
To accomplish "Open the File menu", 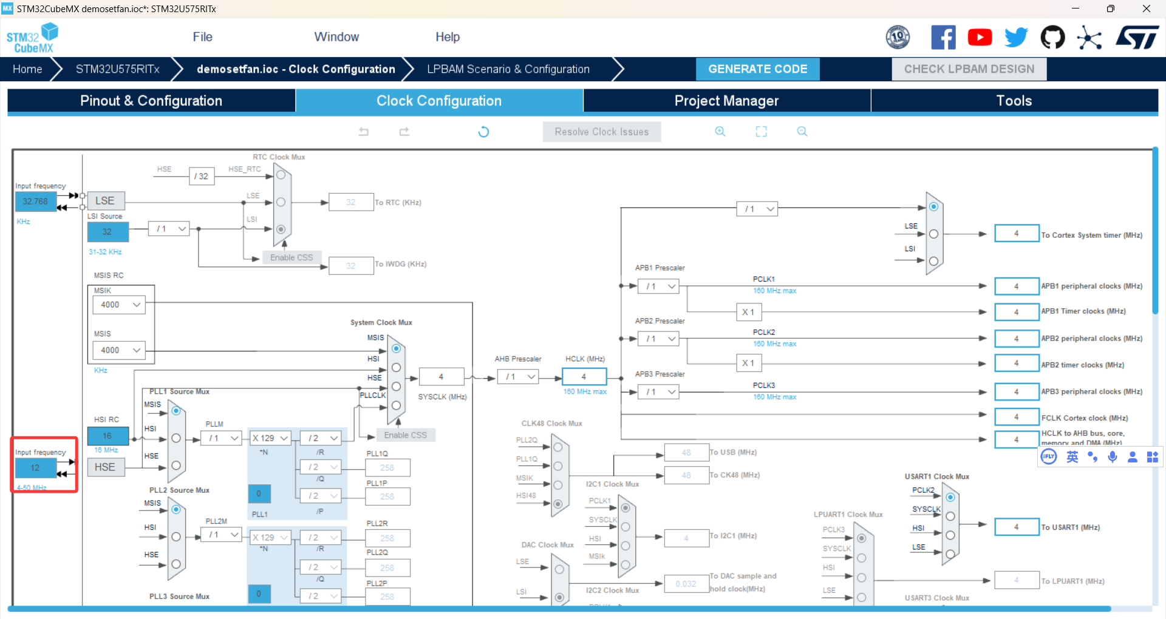I will pyautogui.click(x=202, y=37).
